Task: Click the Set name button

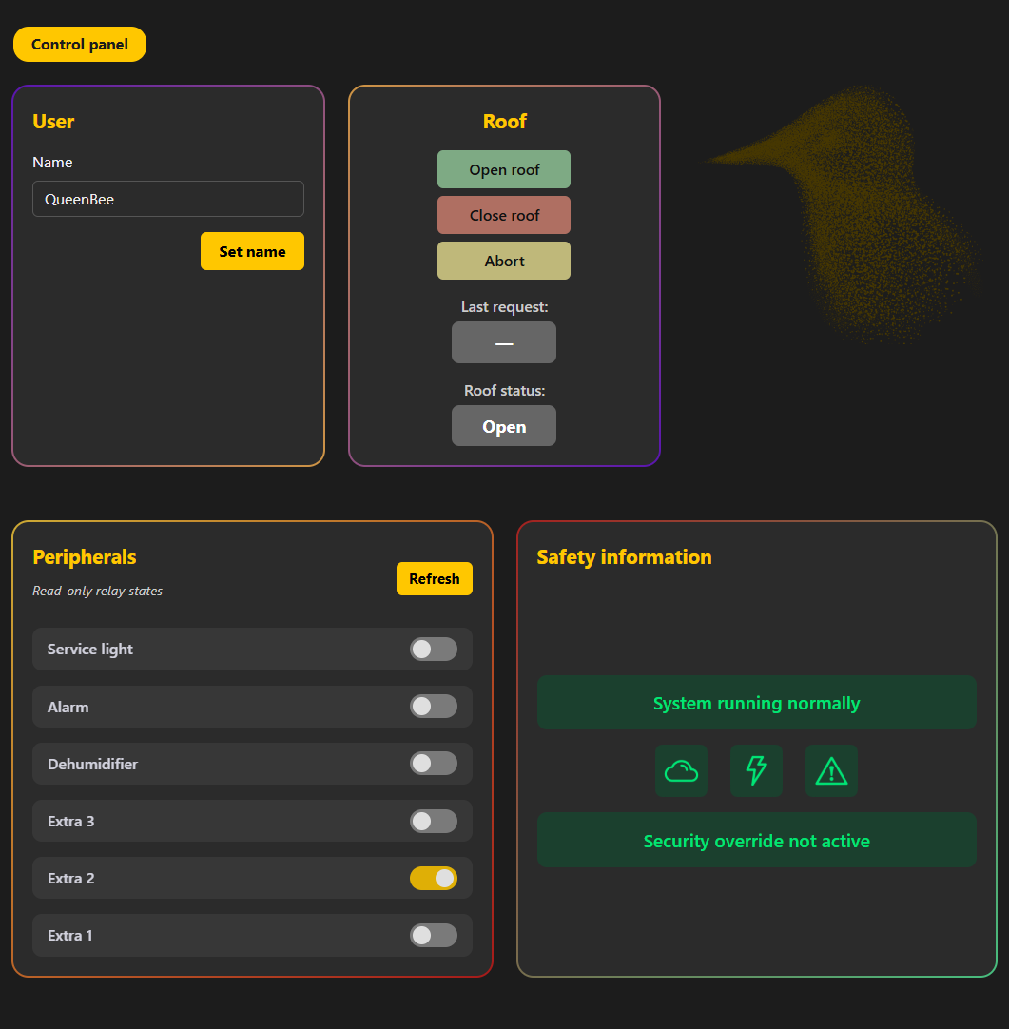Action: 252,251
